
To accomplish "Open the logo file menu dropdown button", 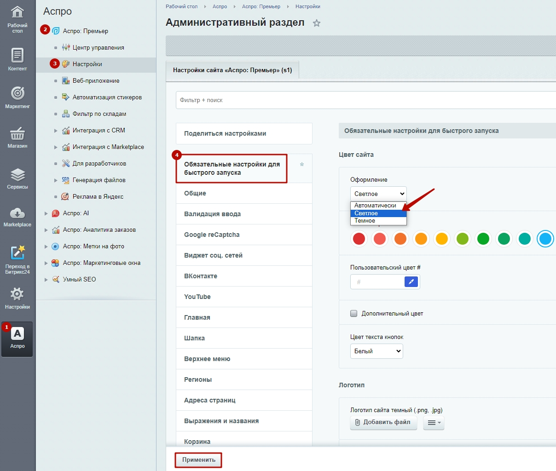I will (x=434, y=423).
